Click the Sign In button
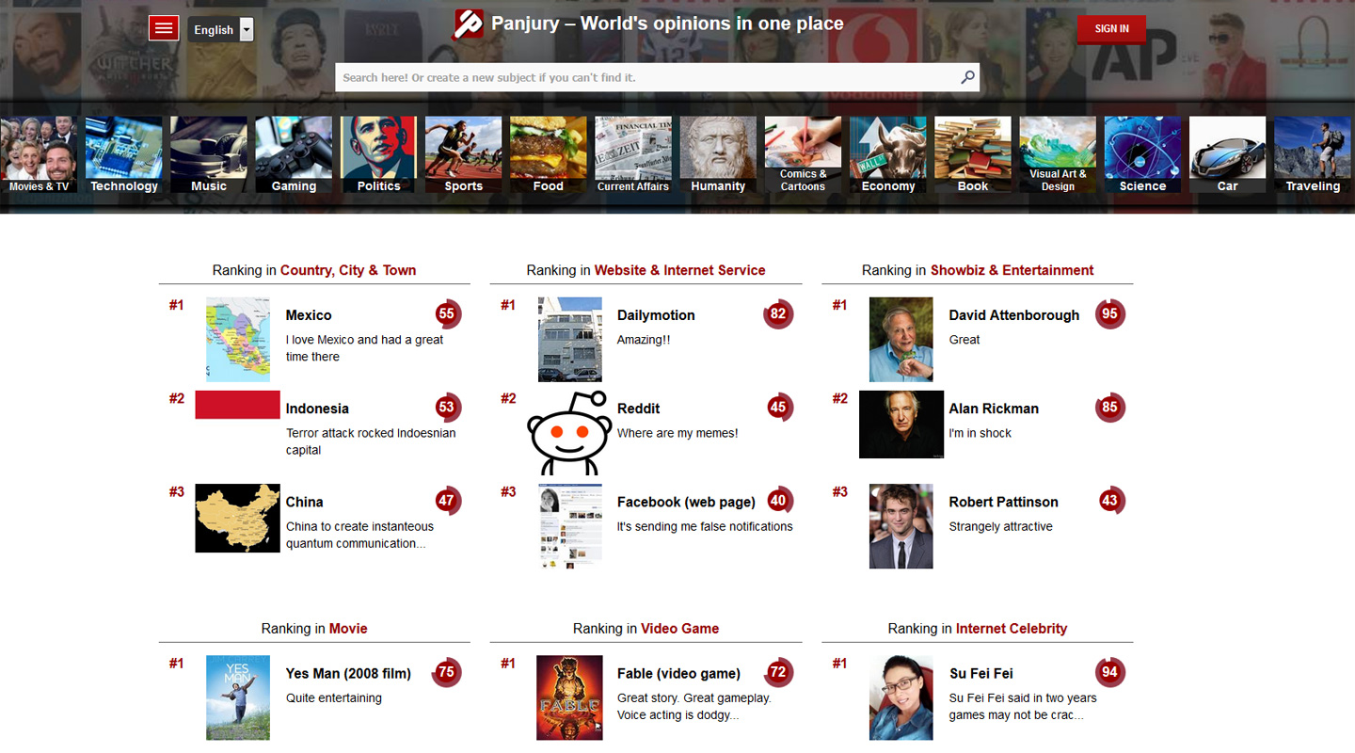This screenshot has width=1355, height=753. coord(1111,29)
